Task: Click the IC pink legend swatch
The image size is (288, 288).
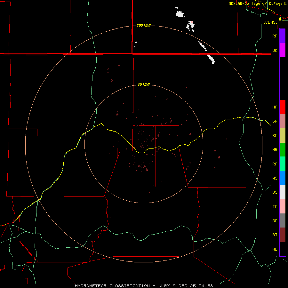Action: click(x=283, y=206)
